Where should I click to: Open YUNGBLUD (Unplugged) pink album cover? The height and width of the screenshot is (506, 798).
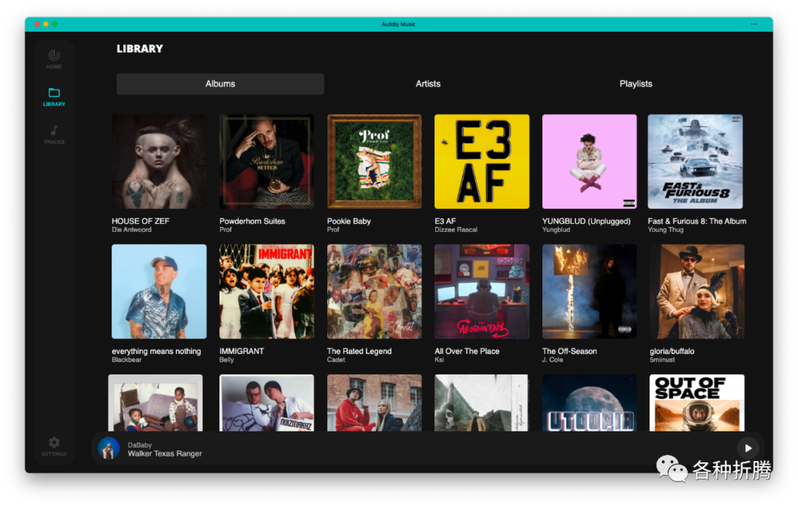590,162
